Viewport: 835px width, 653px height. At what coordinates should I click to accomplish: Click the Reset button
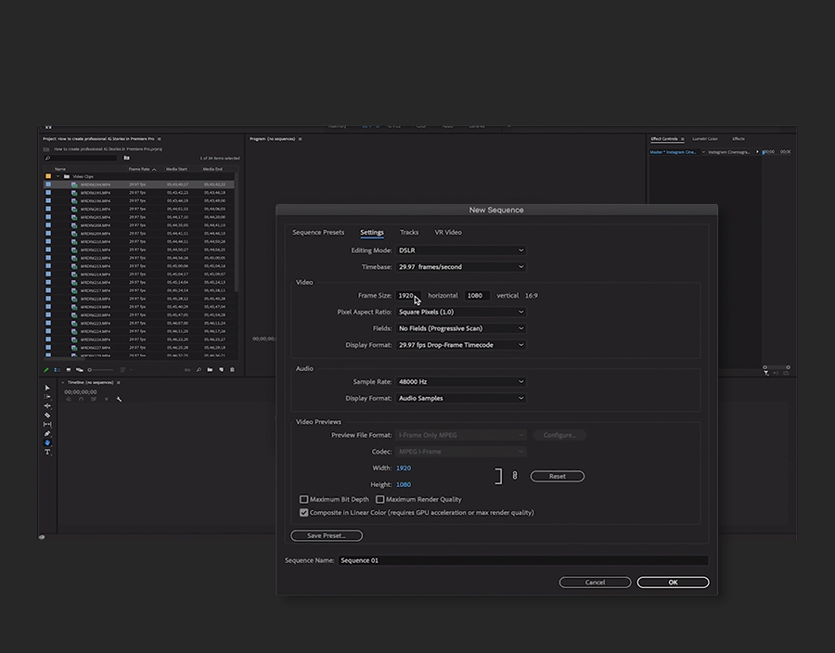click(x=557, y=477)
